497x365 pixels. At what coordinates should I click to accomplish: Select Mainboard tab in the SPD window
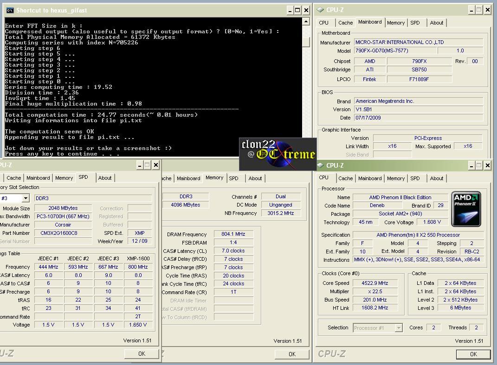(x=38, y=178)
